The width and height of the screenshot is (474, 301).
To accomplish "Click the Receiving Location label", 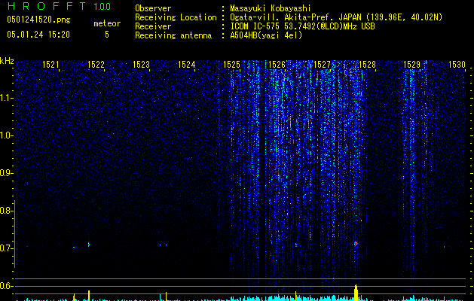I will click(x=176, y=17).
